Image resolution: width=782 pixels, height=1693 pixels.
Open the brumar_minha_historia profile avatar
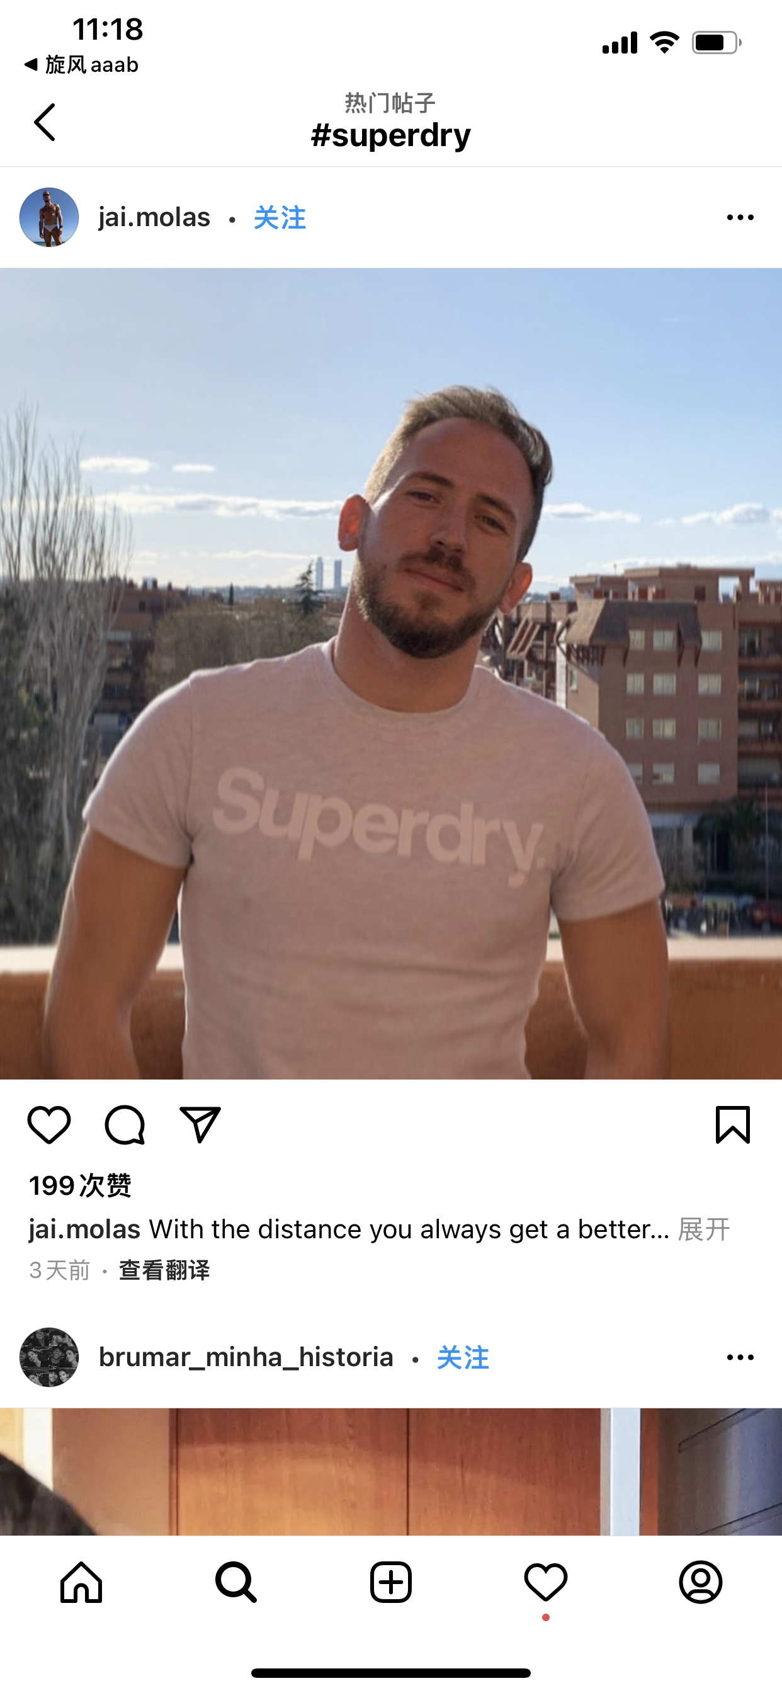coord(49,1357)
